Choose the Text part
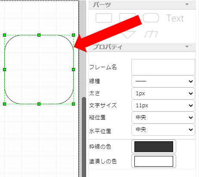 pos(175,18)
